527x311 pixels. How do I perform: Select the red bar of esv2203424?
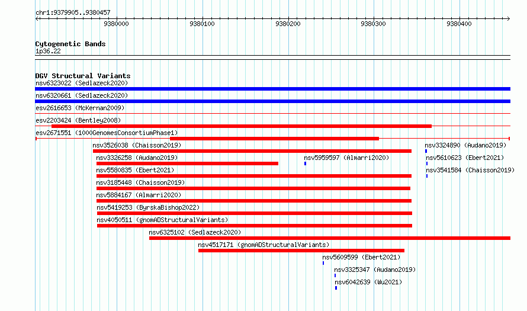pyautogui.click(x=242, y=126)
